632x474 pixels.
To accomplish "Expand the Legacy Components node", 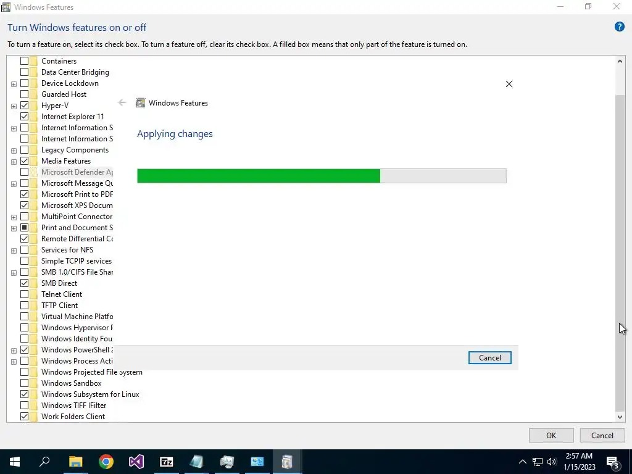I will pyautogui.click(x=14, y=151).
